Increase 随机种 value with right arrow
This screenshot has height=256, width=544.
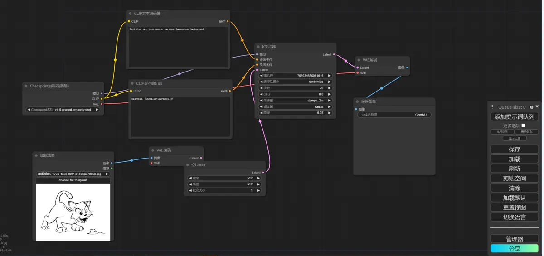[x=329, y=76]
